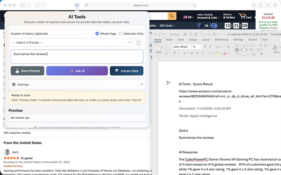Open the Select a Prompt dropdown
281x175 pixels.
(x=72, y=42)
